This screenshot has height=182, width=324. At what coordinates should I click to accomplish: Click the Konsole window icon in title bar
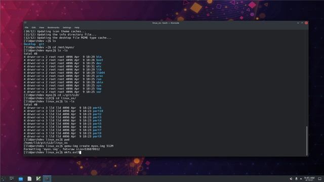pyautogui.click(x=25, y=23)
